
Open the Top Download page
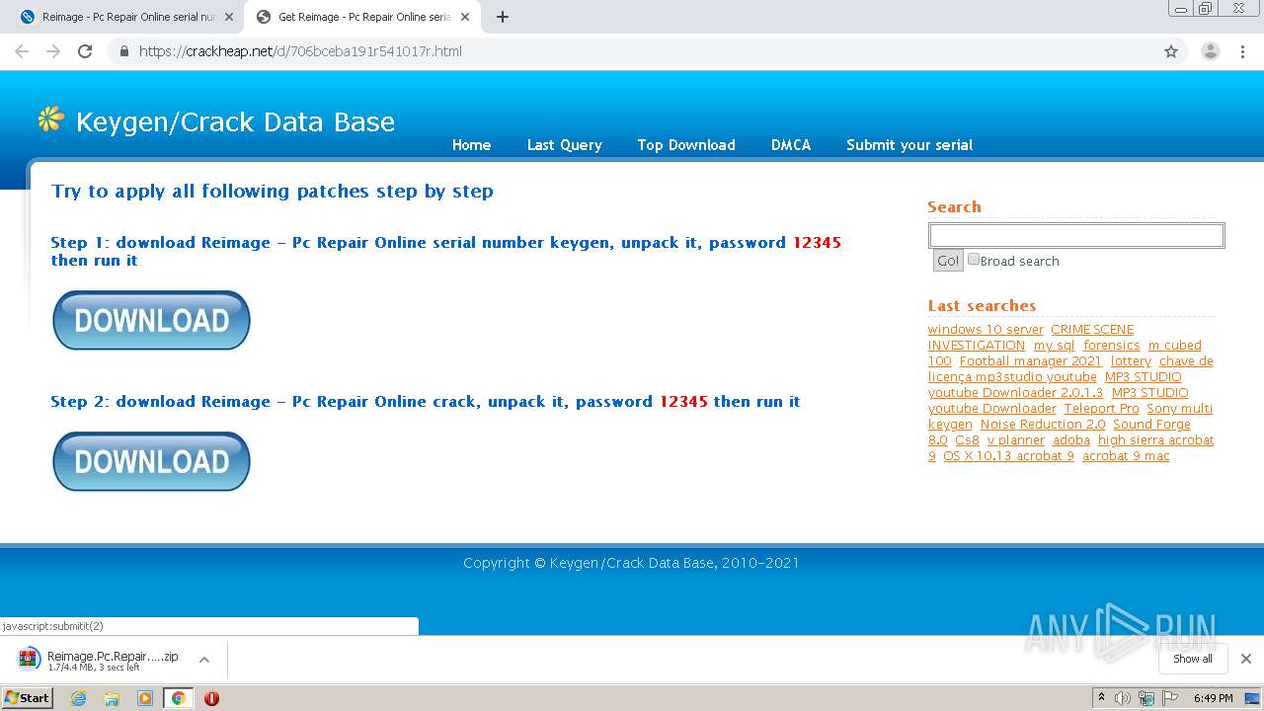click(x=686, y=144)
